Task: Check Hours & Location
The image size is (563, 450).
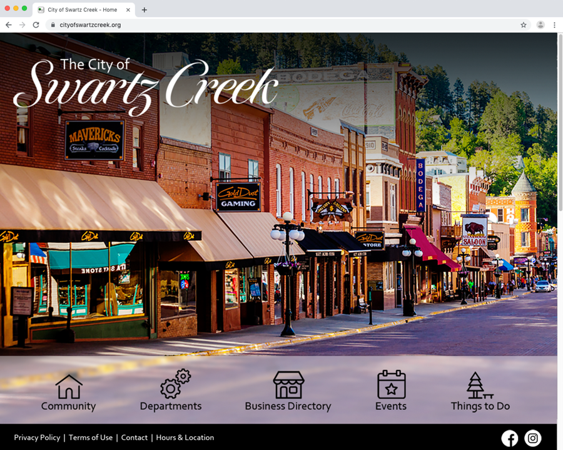Action: (185, 437)
